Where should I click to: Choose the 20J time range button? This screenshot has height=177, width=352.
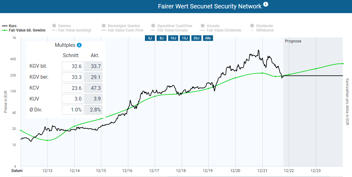tap(196, 38)
